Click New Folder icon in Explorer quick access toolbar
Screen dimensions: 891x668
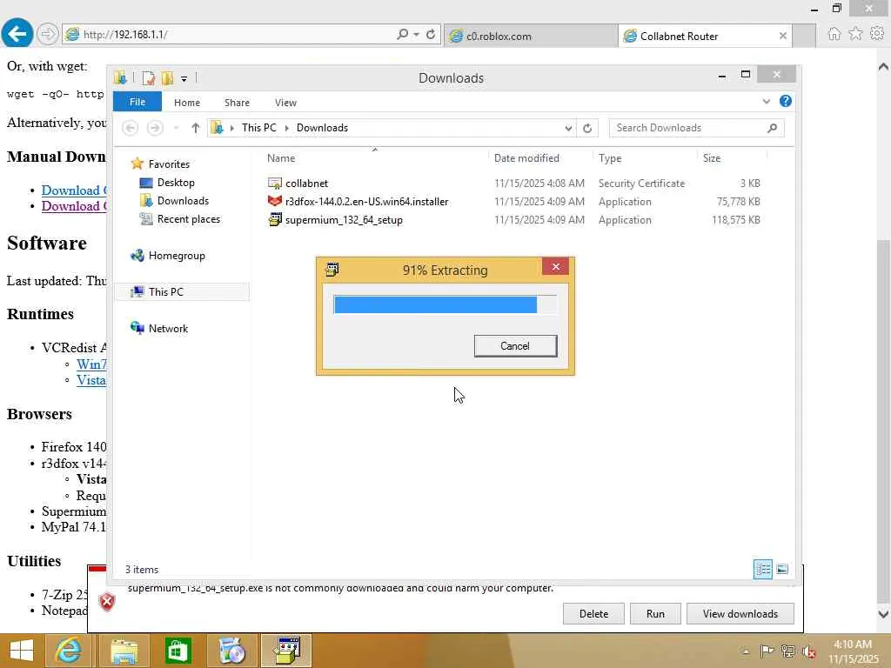[167, 77]
